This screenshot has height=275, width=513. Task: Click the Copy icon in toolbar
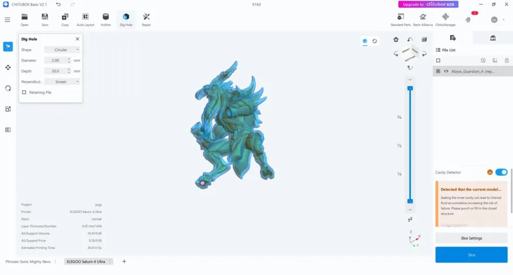coord(65,17)
